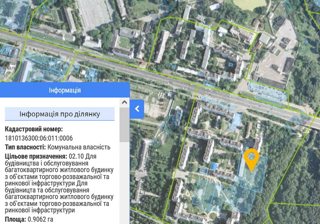Click cadastral number 1810136300:06:011:0006
Screen dimensions: 320x224
[38, 138]
